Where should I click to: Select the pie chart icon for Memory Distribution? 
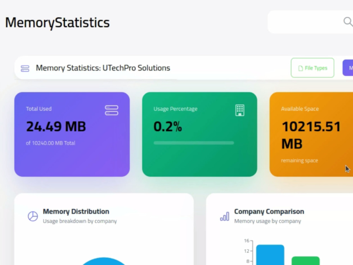click(33, 216)
